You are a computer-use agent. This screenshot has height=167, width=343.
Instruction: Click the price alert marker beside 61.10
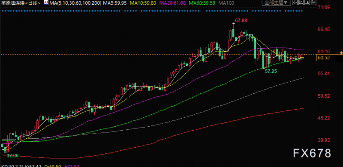coord(341,53)
